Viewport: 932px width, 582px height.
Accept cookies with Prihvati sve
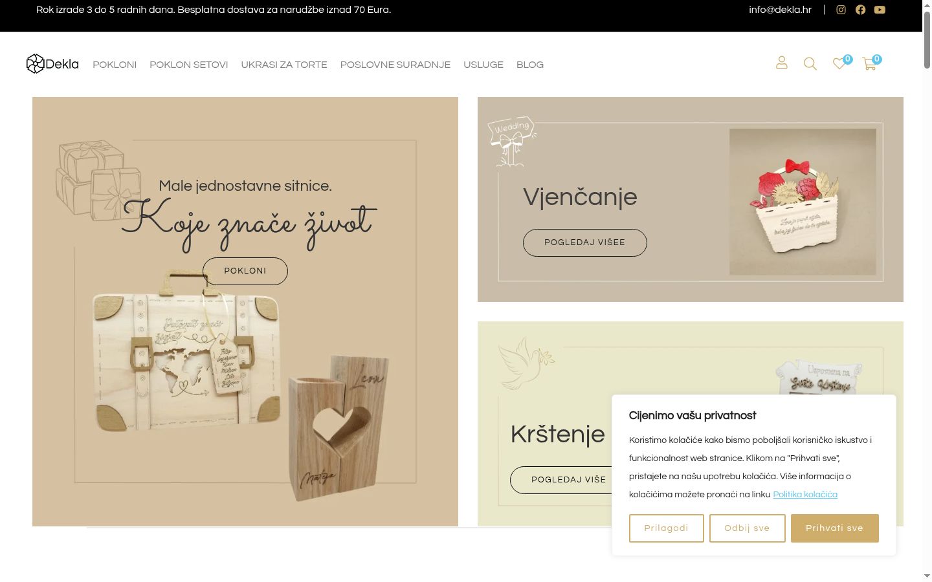pos(835,528)
